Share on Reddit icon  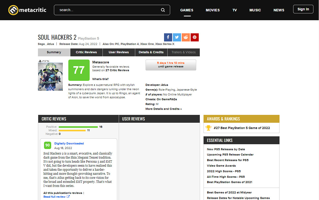click(186, 37)
